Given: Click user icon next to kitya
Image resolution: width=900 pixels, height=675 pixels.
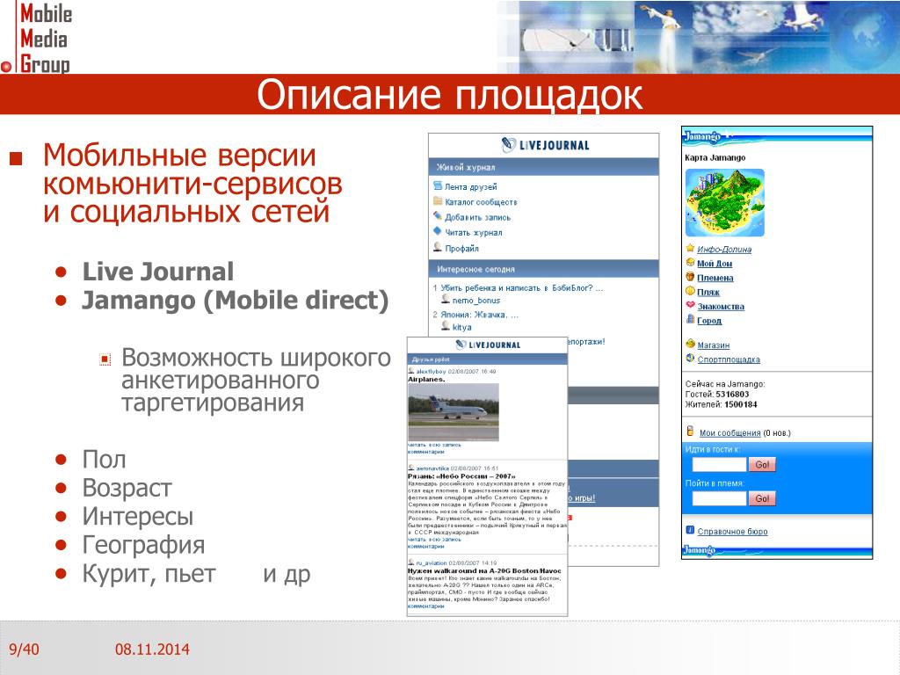Looking at the screenshot, I should [446, 325].
